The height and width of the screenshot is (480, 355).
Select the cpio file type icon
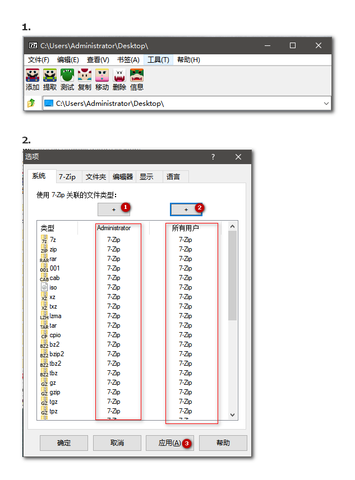[x=44, y=335]
